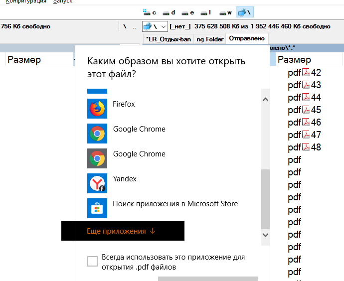Image resolution: width=344 pixels, height=281 pixels.
Task: Open the Microsoft Store search icon
Action: pos(97,208)
